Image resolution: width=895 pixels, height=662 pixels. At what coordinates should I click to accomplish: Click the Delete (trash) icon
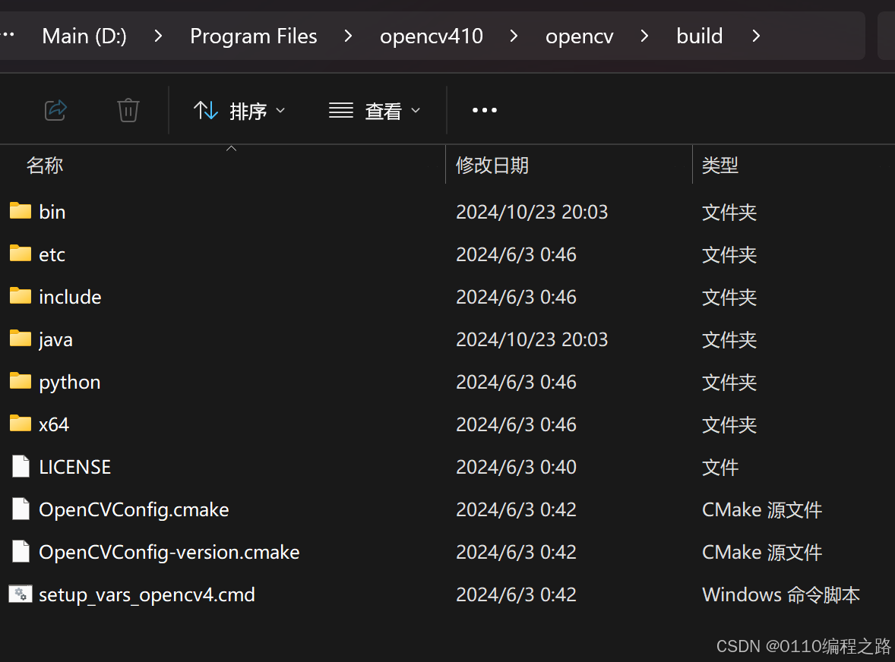pos(128,110)
